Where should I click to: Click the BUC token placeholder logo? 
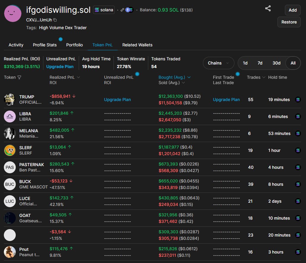(10, 184)
